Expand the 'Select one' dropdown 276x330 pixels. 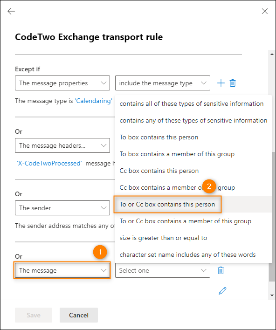163,270
